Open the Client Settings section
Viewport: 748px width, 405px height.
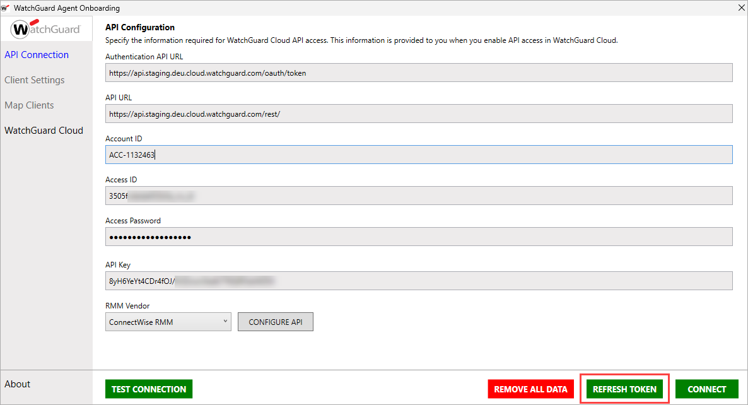point(34,80)
